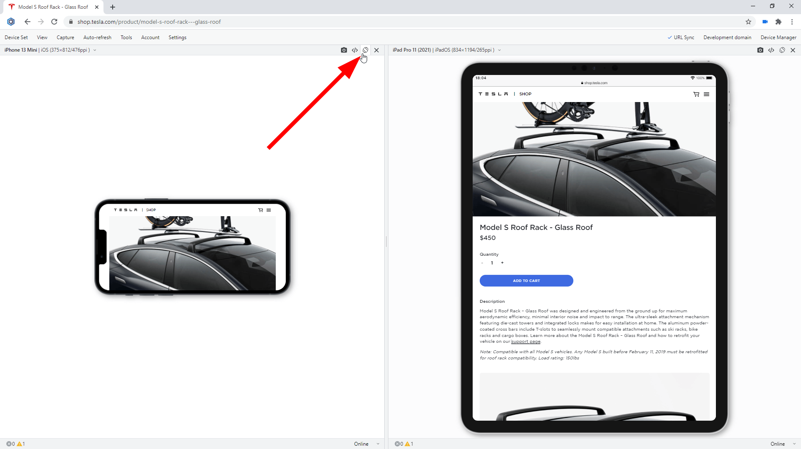Viewport: 801px width, 449px height.
Task: Open Online network dropdown in left pane
Action: pos(367,444)
